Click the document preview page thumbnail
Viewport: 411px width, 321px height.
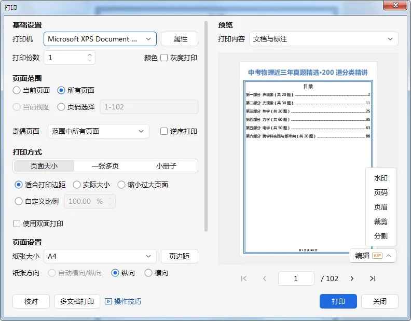(308, 159)
